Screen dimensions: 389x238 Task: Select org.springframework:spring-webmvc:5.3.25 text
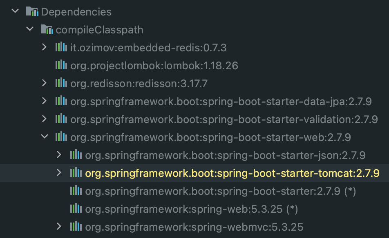[194, 227]
